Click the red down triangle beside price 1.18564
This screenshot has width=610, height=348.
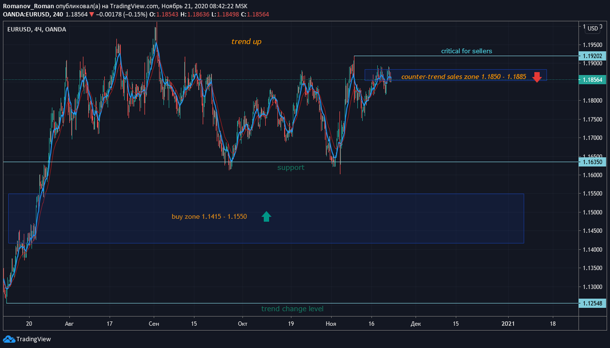[91, 15]
